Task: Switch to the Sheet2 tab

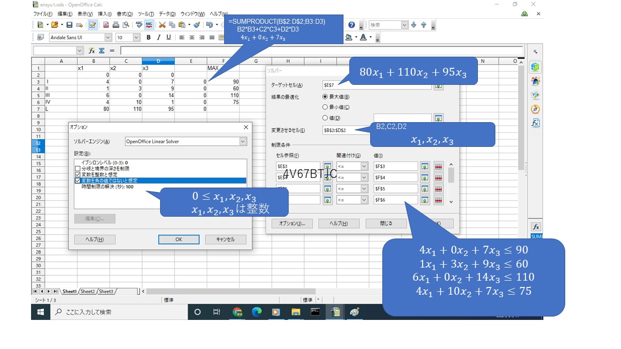Action: [87, 291]
